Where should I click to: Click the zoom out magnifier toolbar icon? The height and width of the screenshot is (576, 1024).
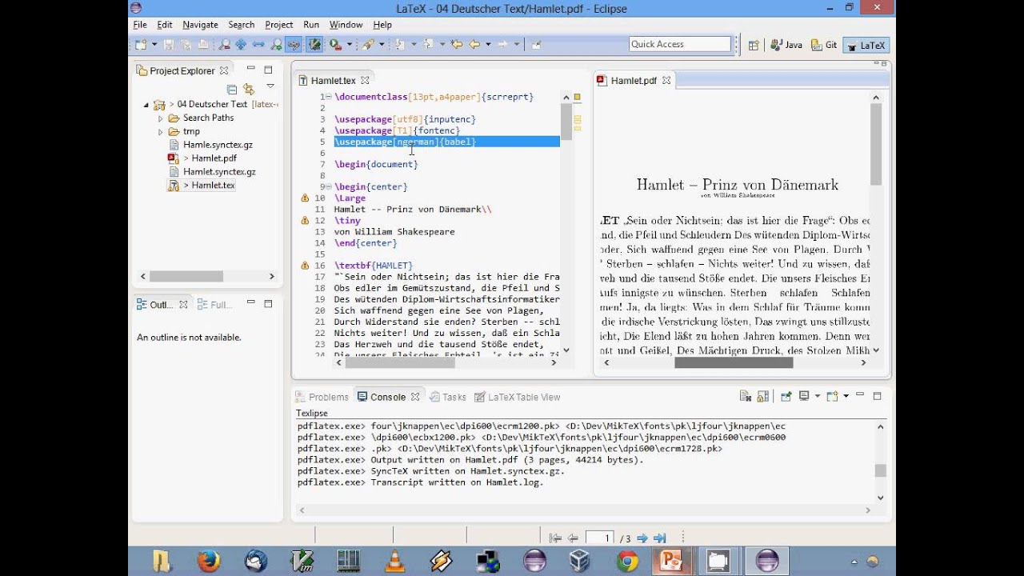pos(224,45)
